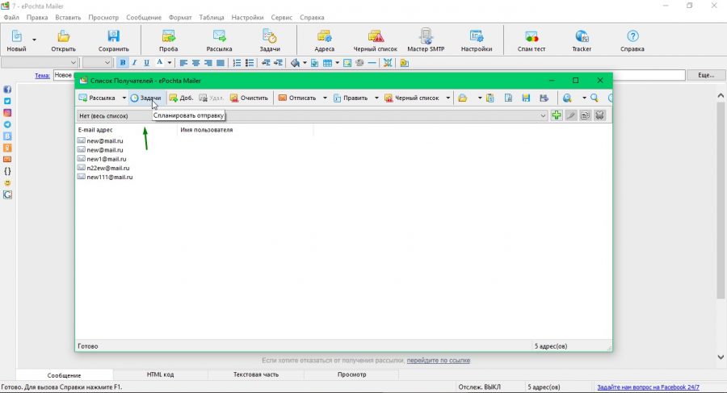Open the Адреса address list
The width and height of the screenshot is (727, 393).
coord(324,40)
